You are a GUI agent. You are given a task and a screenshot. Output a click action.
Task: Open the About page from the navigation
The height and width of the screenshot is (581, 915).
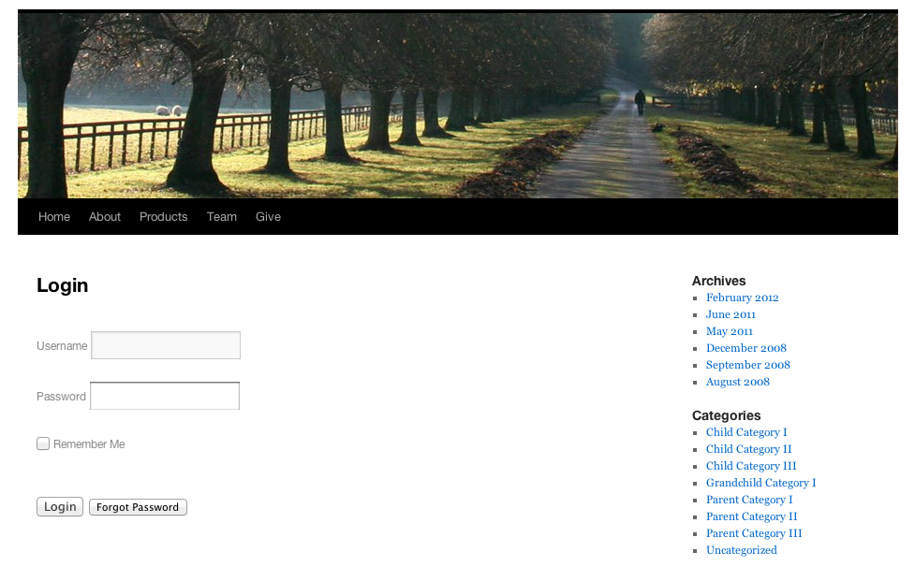pos(104,216)
